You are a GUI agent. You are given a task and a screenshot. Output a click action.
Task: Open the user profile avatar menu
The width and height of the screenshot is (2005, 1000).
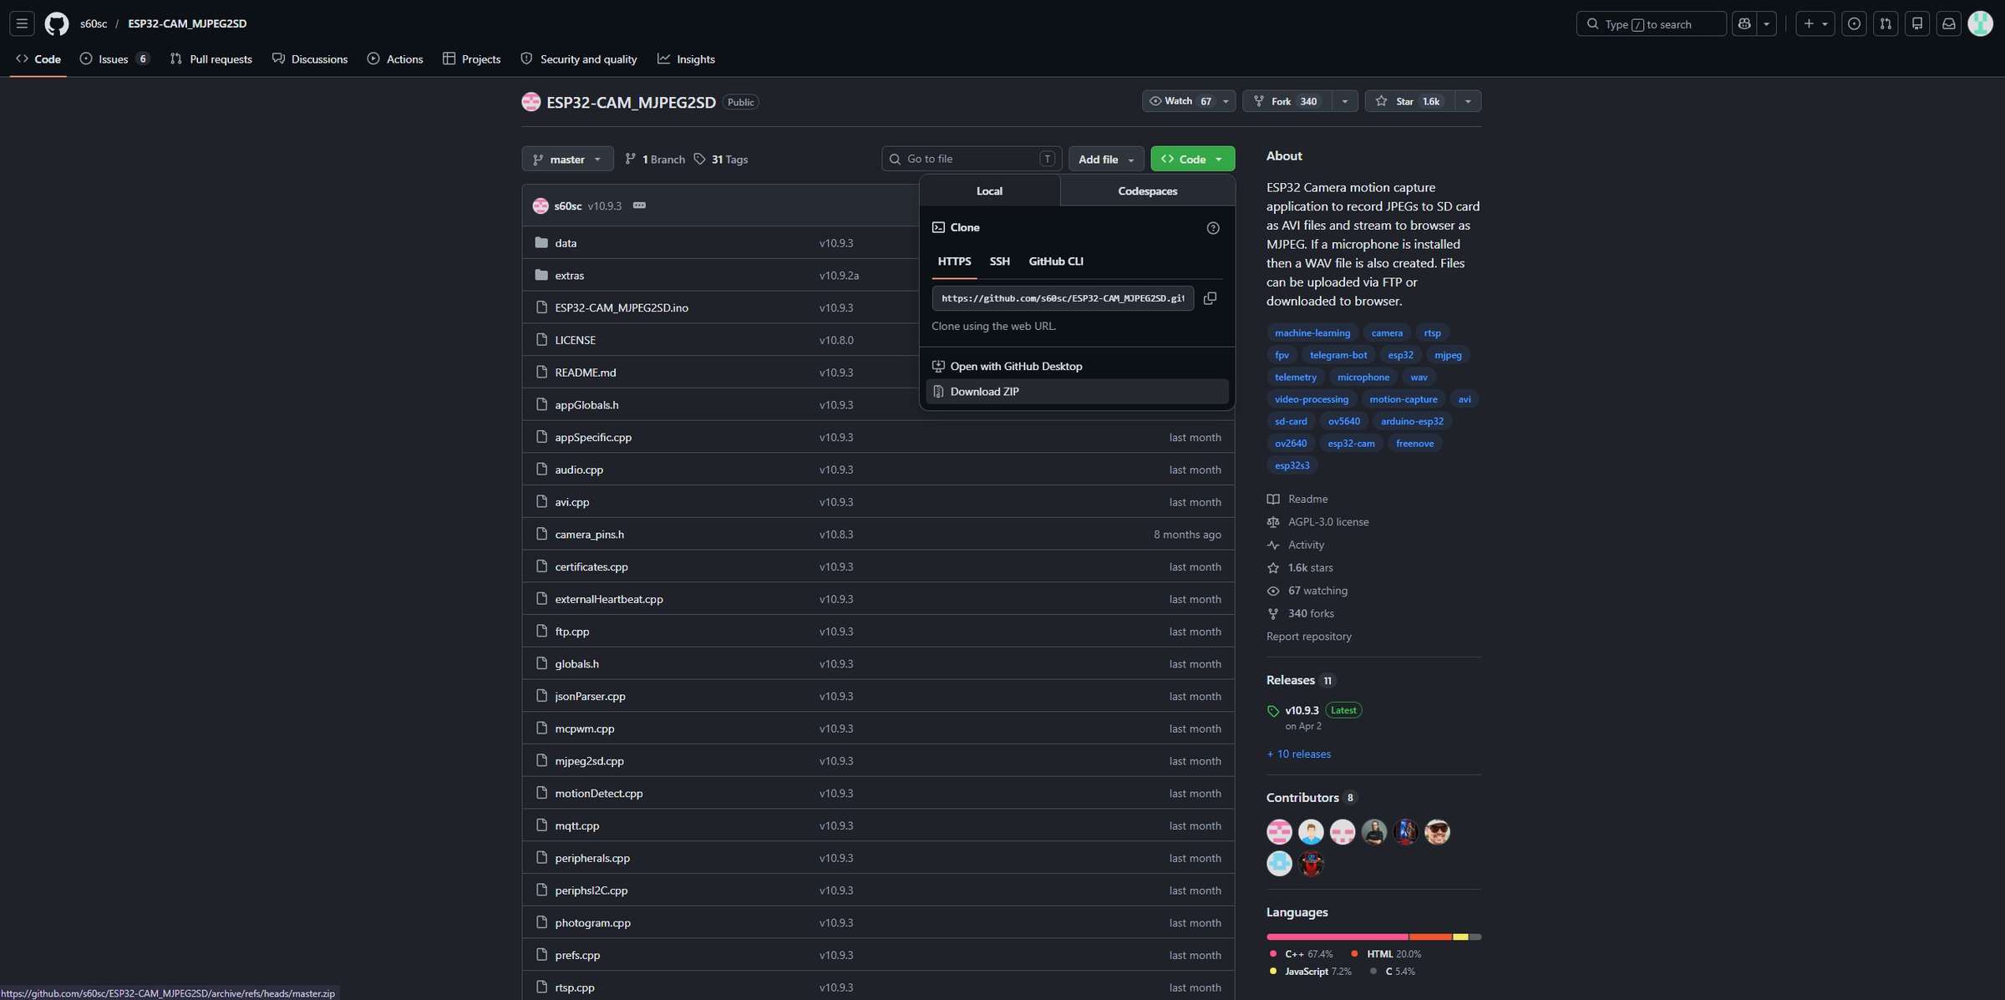click(x=1981, y=23)
